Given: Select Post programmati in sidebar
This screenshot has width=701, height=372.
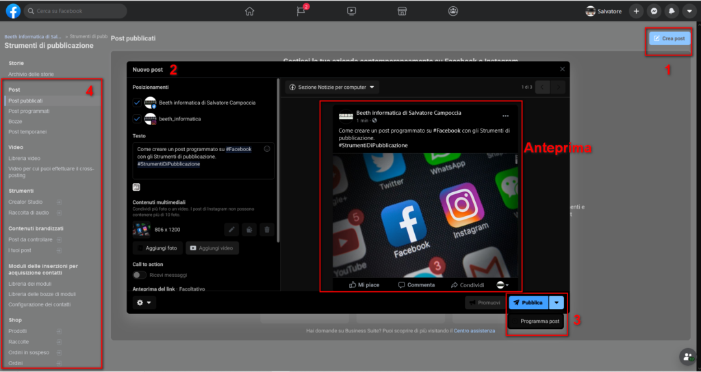Looking at the screenshot, I should pyautogui.click(x=29, y=111).
